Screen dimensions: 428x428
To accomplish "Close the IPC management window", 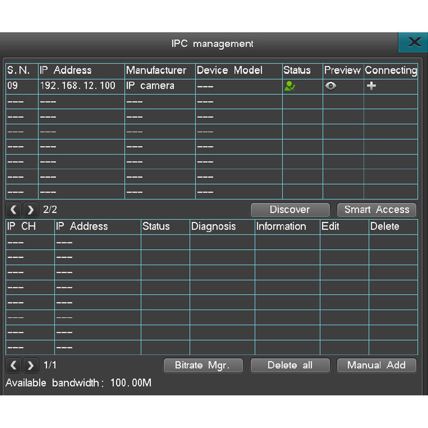I will click(x=414, y=42).
